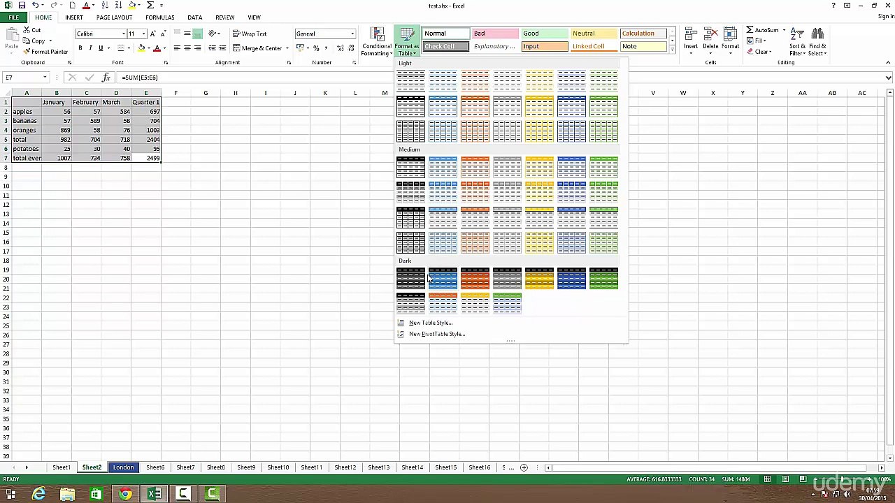This screenshot has width=895, height=503.
Task: Click the Paste clipboard icon
Action: tap(11, 35)
